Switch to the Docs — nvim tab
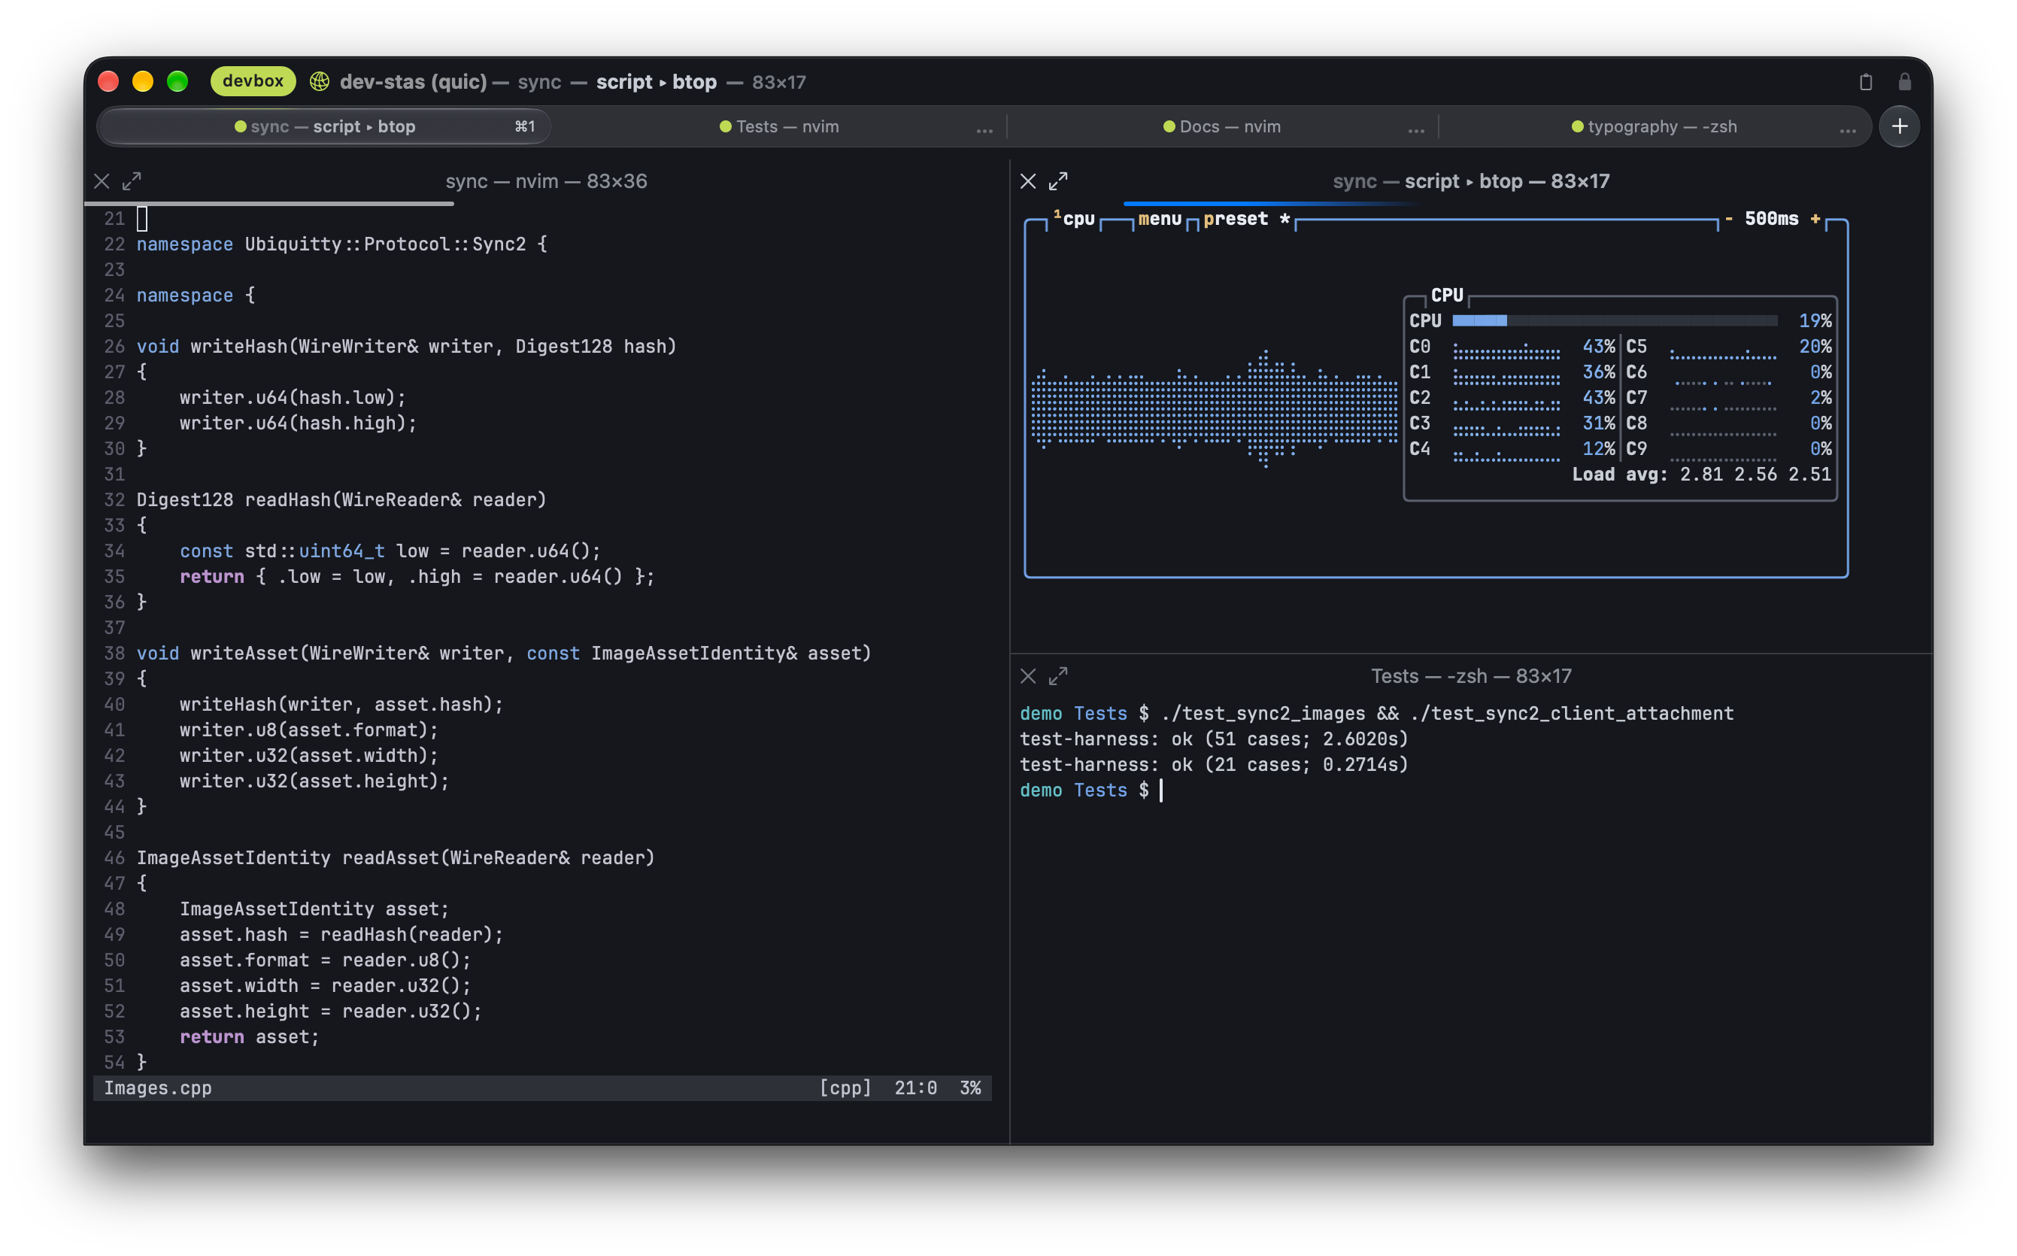2017x1256 pixels. point(1221,127)
